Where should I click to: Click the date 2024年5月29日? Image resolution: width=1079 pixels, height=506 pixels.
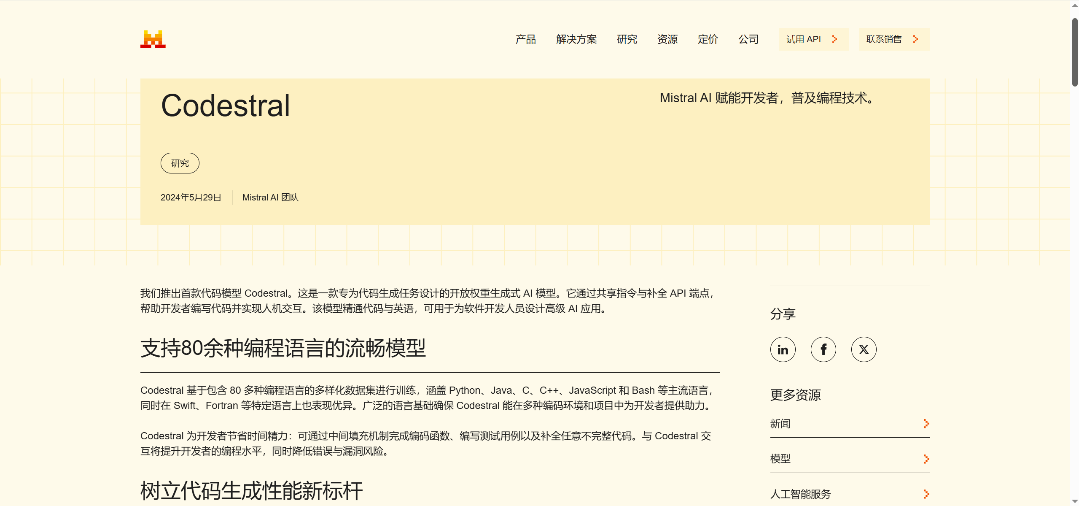(x=191, y=198)
